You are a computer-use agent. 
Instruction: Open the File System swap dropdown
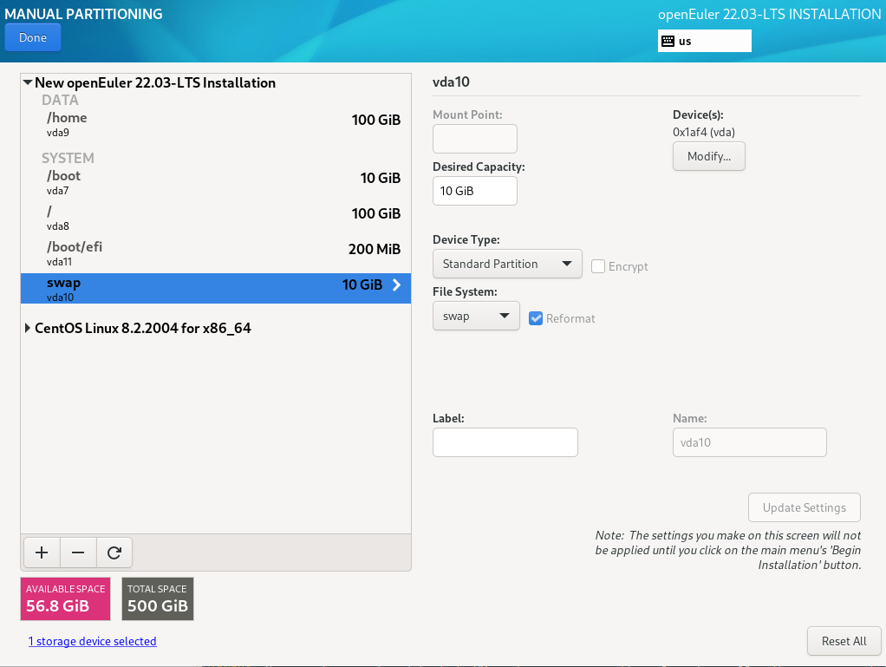476,316
